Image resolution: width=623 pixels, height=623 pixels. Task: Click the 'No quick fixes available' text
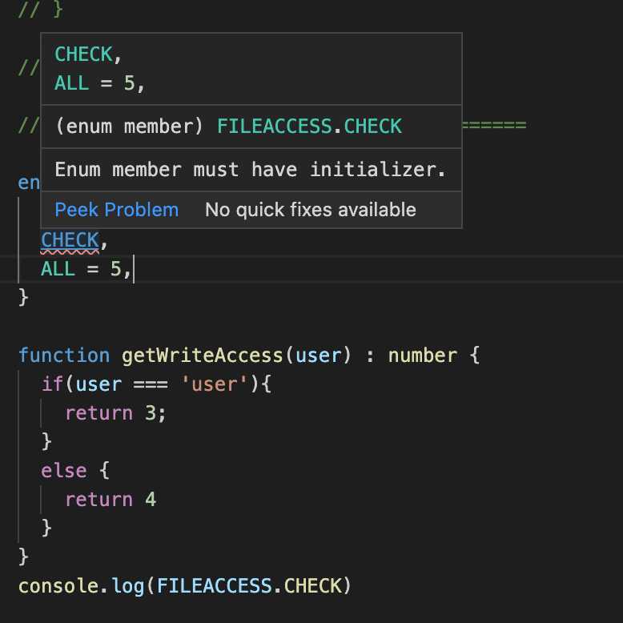click(310, 210)
